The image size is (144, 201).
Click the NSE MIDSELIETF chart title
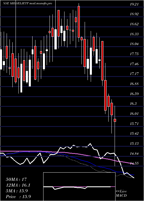click(27, 3)
